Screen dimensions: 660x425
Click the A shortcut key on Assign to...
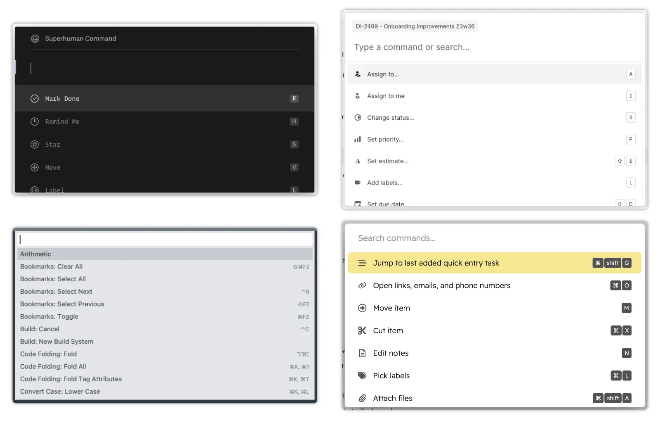[631, 74]
